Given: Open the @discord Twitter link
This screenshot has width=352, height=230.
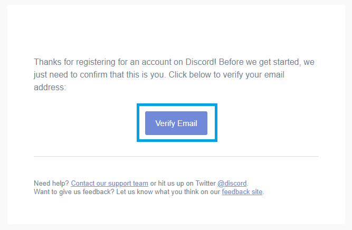Looking at the screenshot, I should pos(232,184).
